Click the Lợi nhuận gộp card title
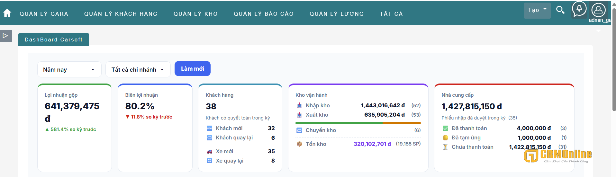Viewport: 616px width, 177px height. [61, 95]
